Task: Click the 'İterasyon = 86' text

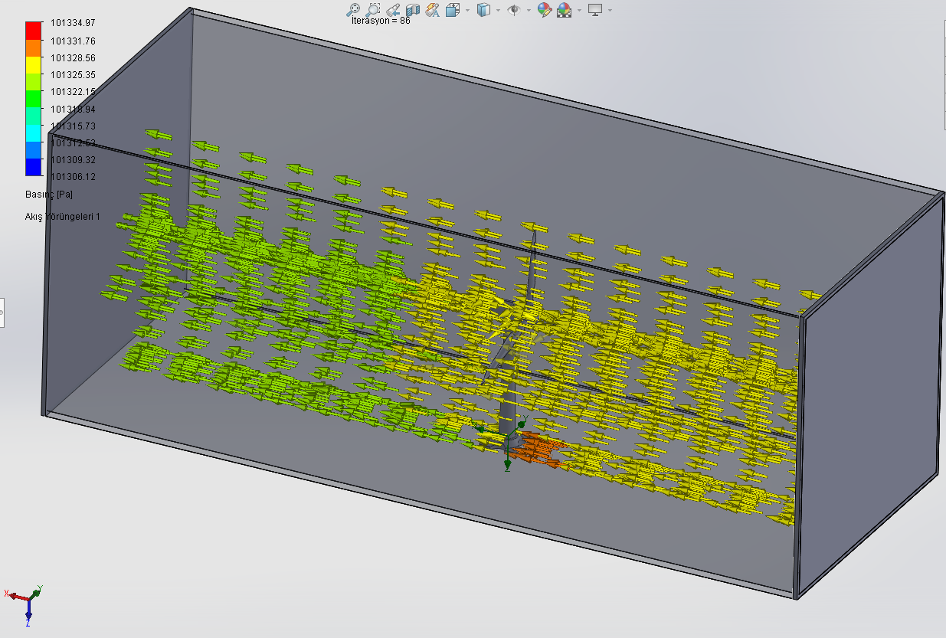Action: pyautogui.click(x=381, y=21)
